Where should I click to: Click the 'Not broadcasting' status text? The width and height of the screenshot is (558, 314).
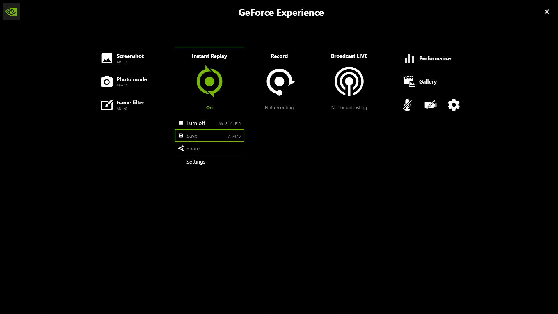coord(349,108)
